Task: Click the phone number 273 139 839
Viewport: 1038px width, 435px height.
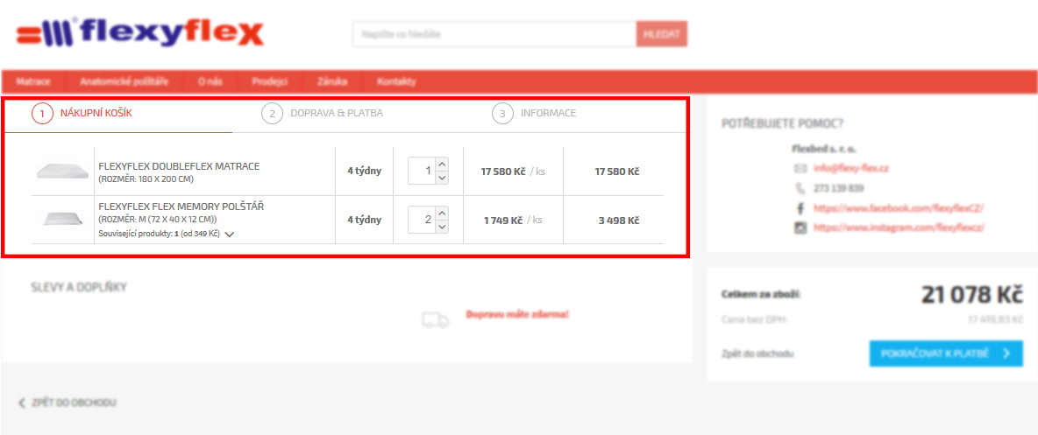Action: pyautogui.click(x=839, y=188)
